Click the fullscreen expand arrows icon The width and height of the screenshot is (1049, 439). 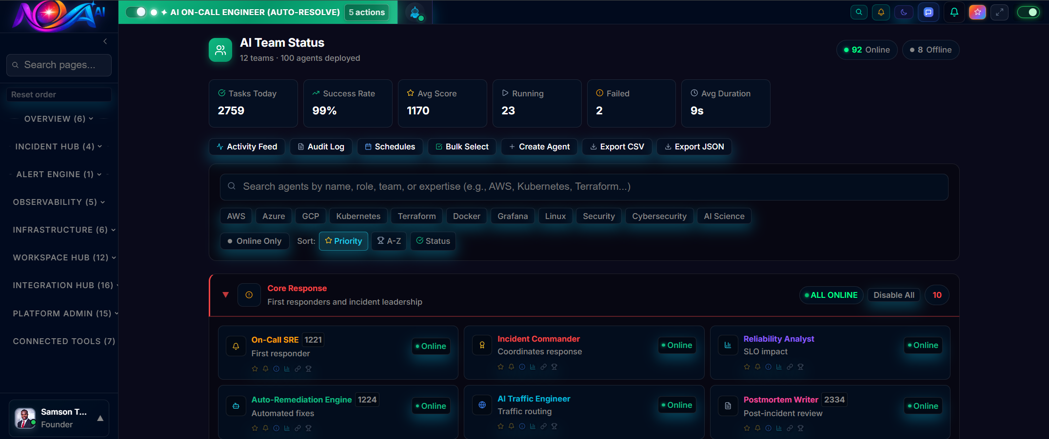(x=999, y=12)
